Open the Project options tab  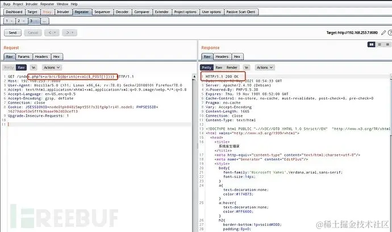185,12
